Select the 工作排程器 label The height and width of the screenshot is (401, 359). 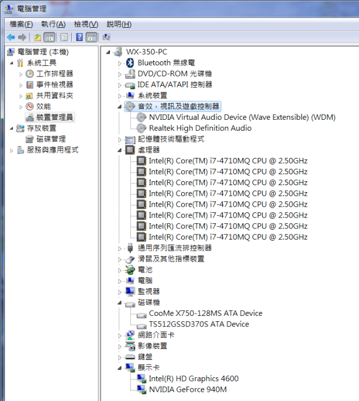click(55, 73)
